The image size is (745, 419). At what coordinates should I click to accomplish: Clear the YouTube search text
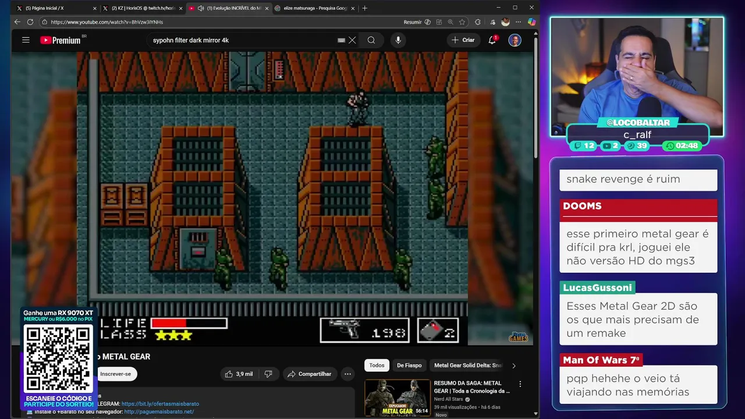coord(352,40)
